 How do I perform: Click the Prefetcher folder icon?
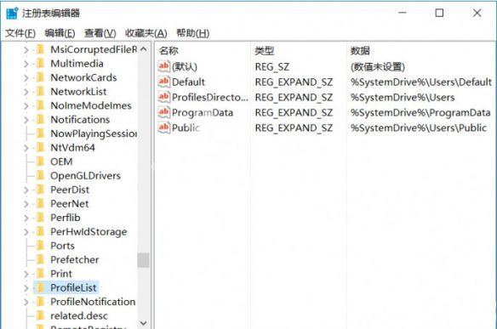pos(40,259)
